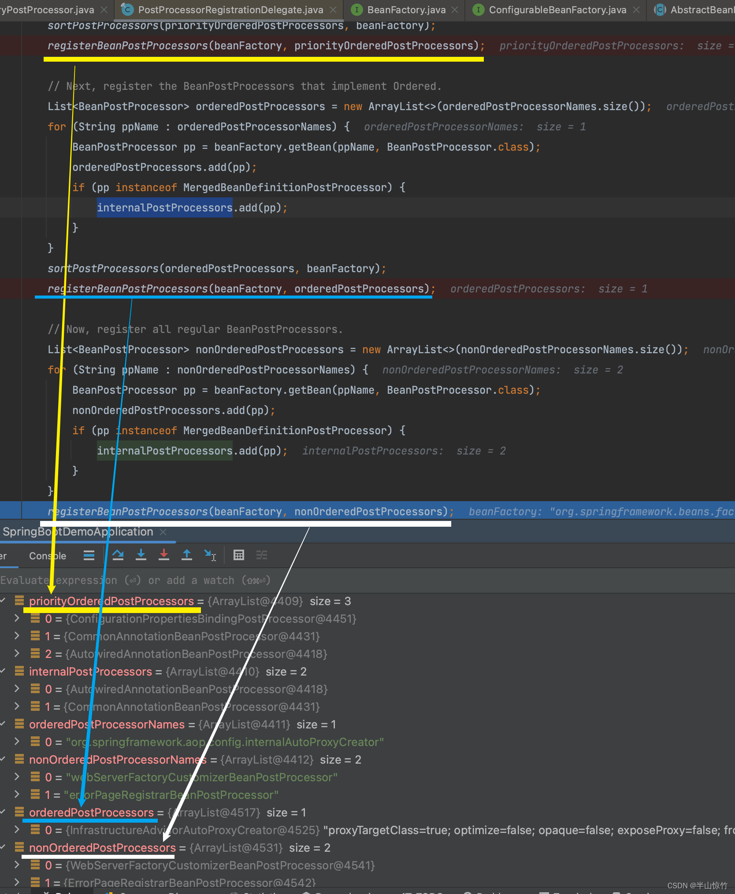Click the Step Out debugger icon
The width and height of the screenshot is (735, 894).
(x=187, y=555)
